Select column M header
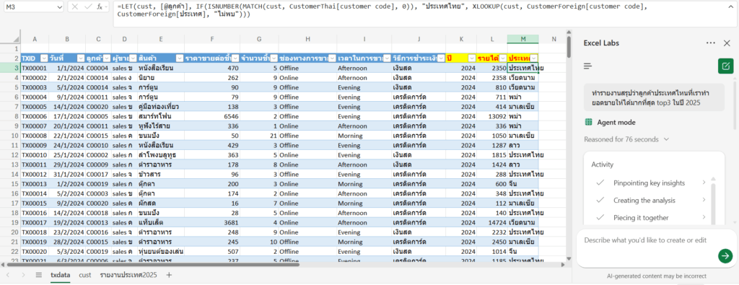 pos(522,39)
